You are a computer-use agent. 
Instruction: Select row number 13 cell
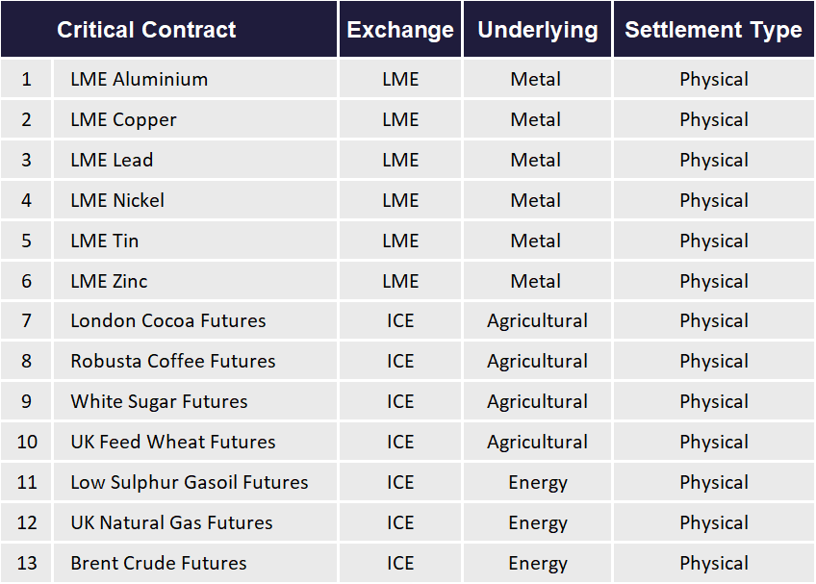[x=26, y=563]
